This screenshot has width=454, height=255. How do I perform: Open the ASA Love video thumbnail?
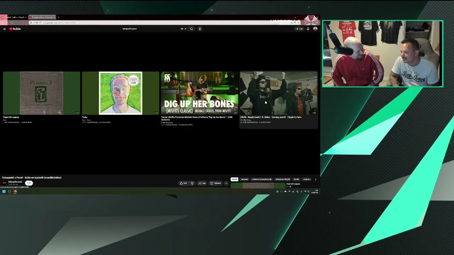pyautogui.click(x=121, y=93)
